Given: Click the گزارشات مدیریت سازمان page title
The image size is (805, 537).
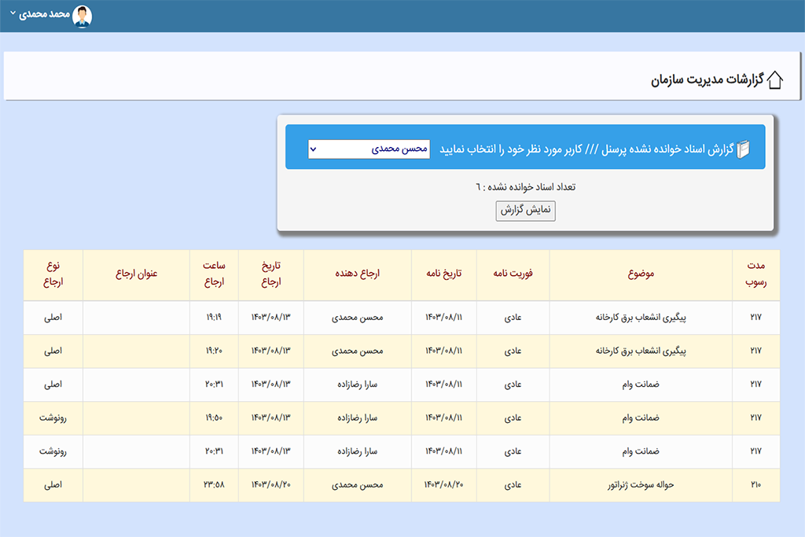Looking at the screenshot, I should [x=705, y=80].
